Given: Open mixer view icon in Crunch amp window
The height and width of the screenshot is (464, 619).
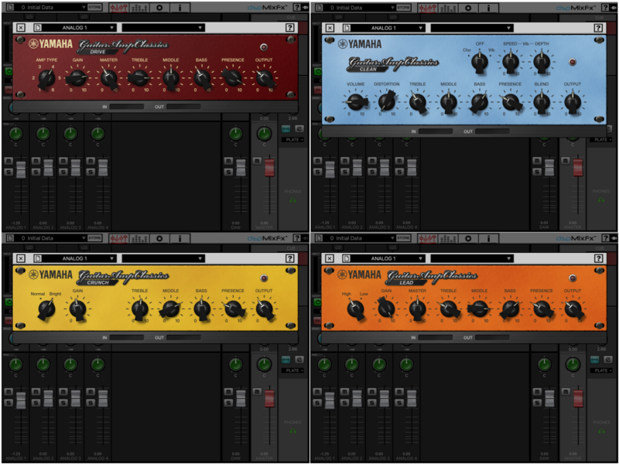Looking at the screenshot, I should pos(118,238).
